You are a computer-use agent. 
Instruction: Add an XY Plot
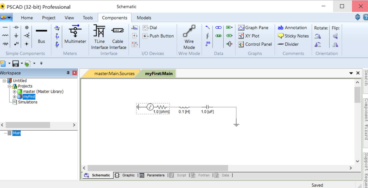tap(249, 36)
